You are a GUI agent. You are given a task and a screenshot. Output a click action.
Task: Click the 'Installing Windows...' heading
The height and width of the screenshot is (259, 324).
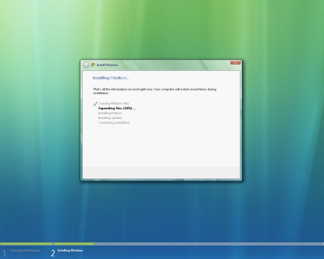111,78
